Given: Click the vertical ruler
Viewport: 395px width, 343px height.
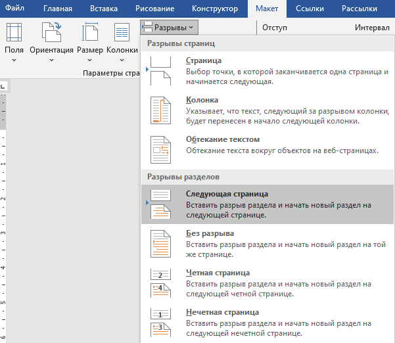Looking at the screenshot, I should coord(3,218).
